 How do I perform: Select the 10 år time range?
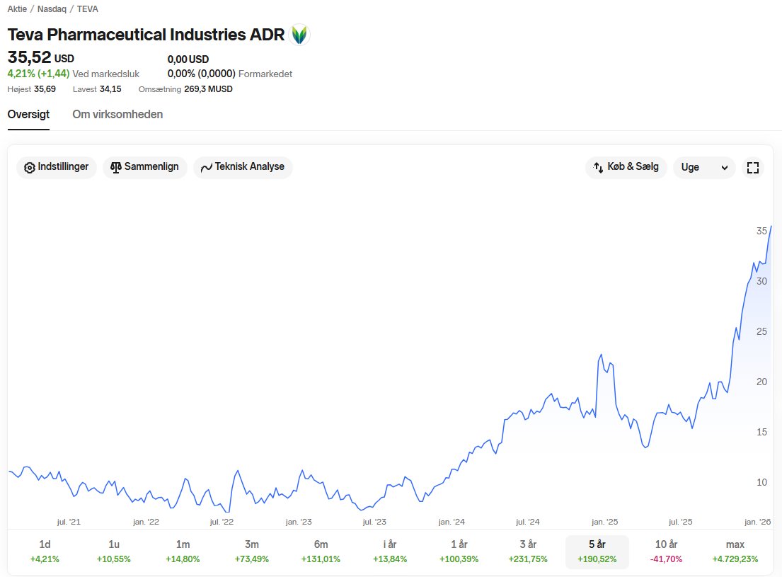(667, 552)
